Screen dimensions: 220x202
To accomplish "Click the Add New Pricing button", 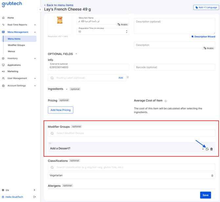I will [x=61, y=110].
